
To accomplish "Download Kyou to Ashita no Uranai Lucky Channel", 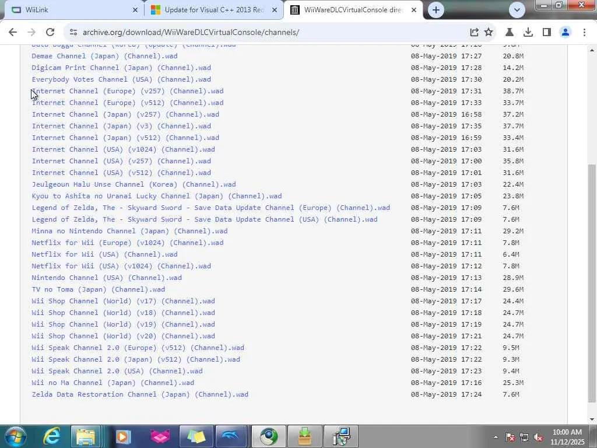I will pyautogui.click(x=156, y=196).
